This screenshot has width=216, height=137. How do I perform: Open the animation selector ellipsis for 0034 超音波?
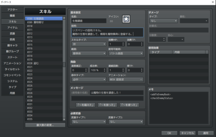141,79
